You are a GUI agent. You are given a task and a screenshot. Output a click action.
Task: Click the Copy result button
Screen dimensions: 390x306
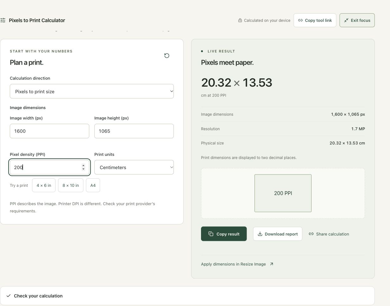[224, 234]
